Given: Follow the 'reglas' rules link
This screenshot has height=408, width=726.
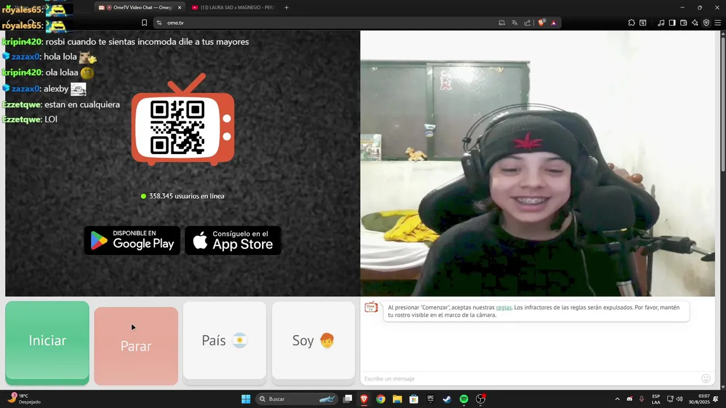Looking at the screenshot, I should pyautogui.click(x=504, y=308).
